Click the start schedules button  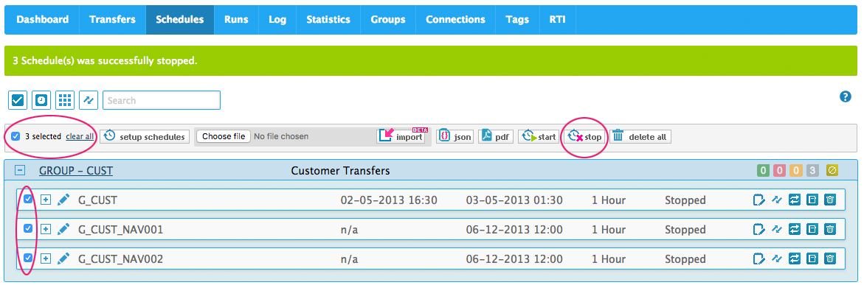click(x=539, y=136)
